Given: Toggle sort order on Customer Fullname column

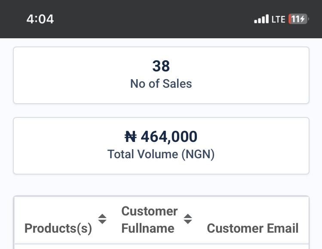Looking at the screenshot, I should click(188, 219).
